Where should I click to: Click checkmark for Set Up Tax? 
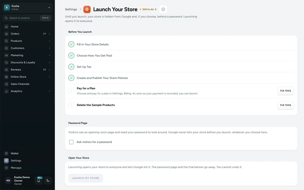71,67
